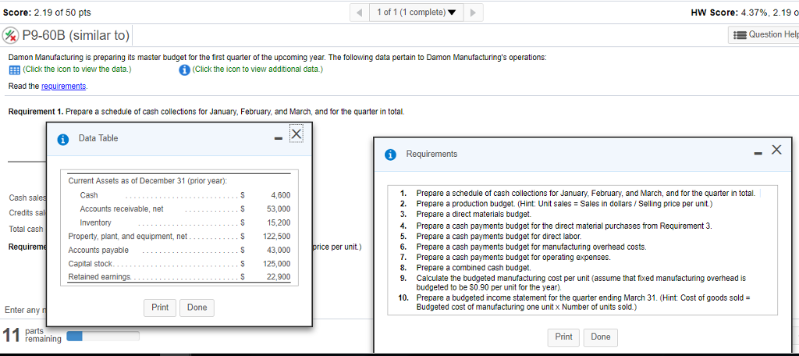Click requirement 8 combined cash budget text
Screen dimensions: 799x356
click(474, 267)
